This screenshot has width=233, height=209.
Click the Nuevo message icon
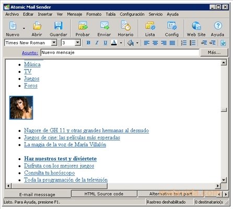[13, 26]
